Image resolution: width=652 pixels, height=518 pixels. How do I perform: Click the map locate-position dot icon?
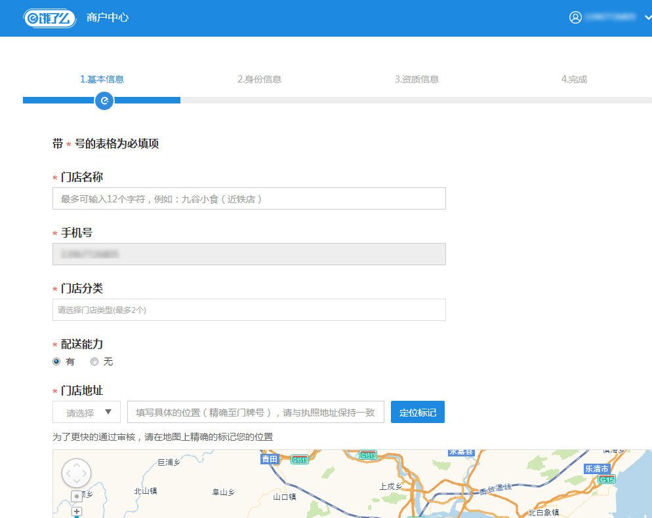[77, 496]
